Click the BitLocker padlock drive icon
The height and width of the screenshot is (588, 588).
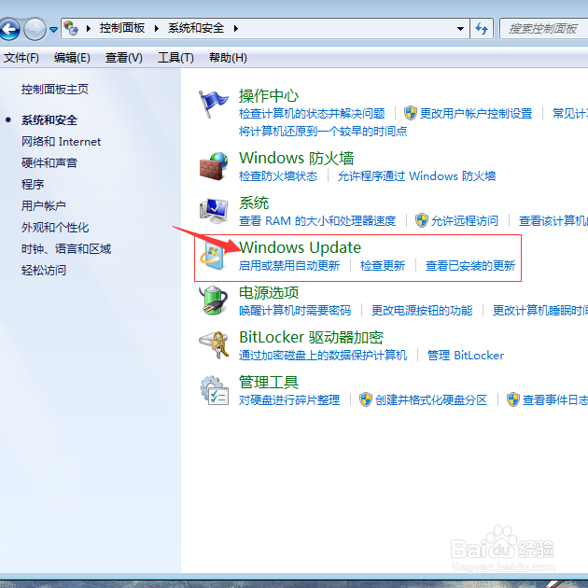click(x=214, y=345)
